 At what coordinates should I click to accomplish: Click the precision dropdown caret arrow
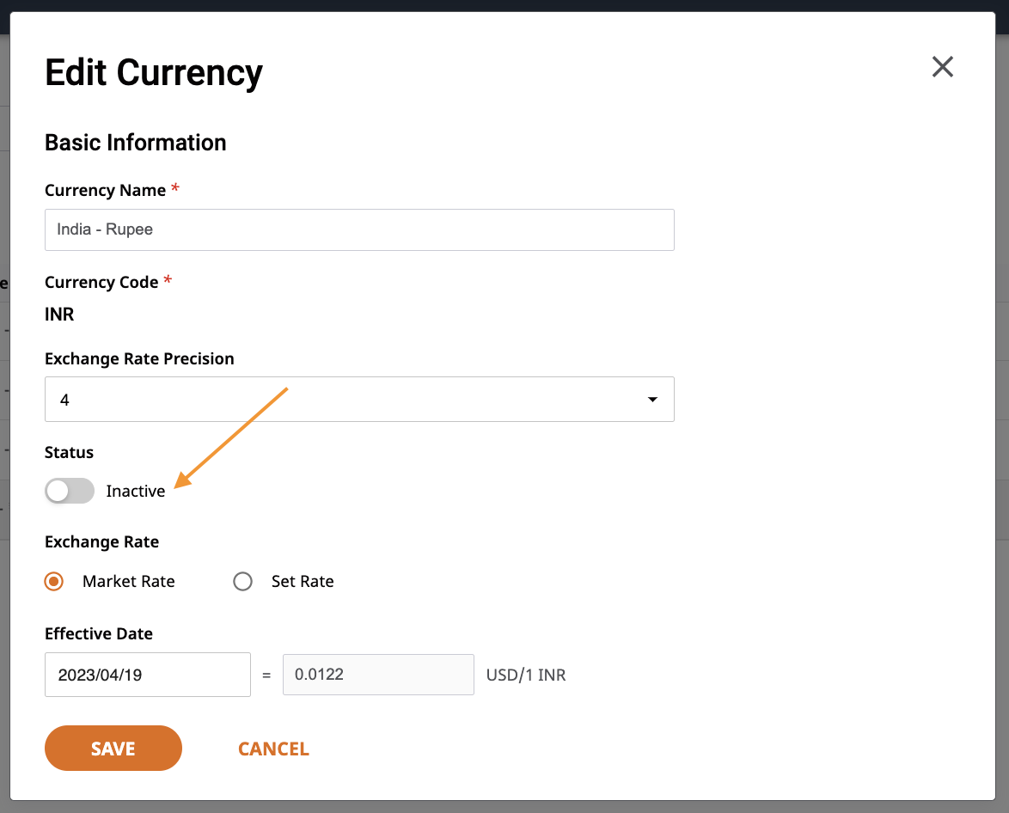[652, 400]
